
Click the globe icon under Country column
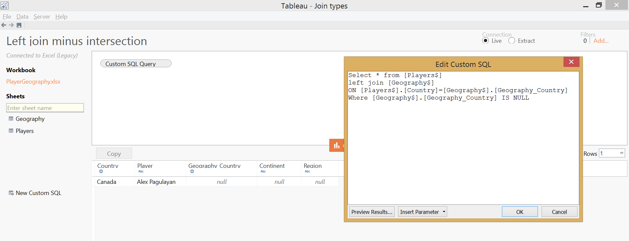[101, 171]
